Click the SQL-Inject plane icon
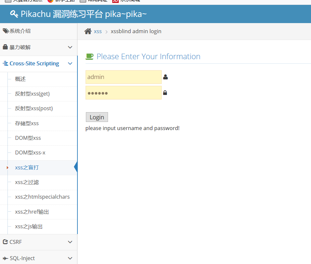Image resolution: width=311 pixels, height=264 pixels. 5,258
